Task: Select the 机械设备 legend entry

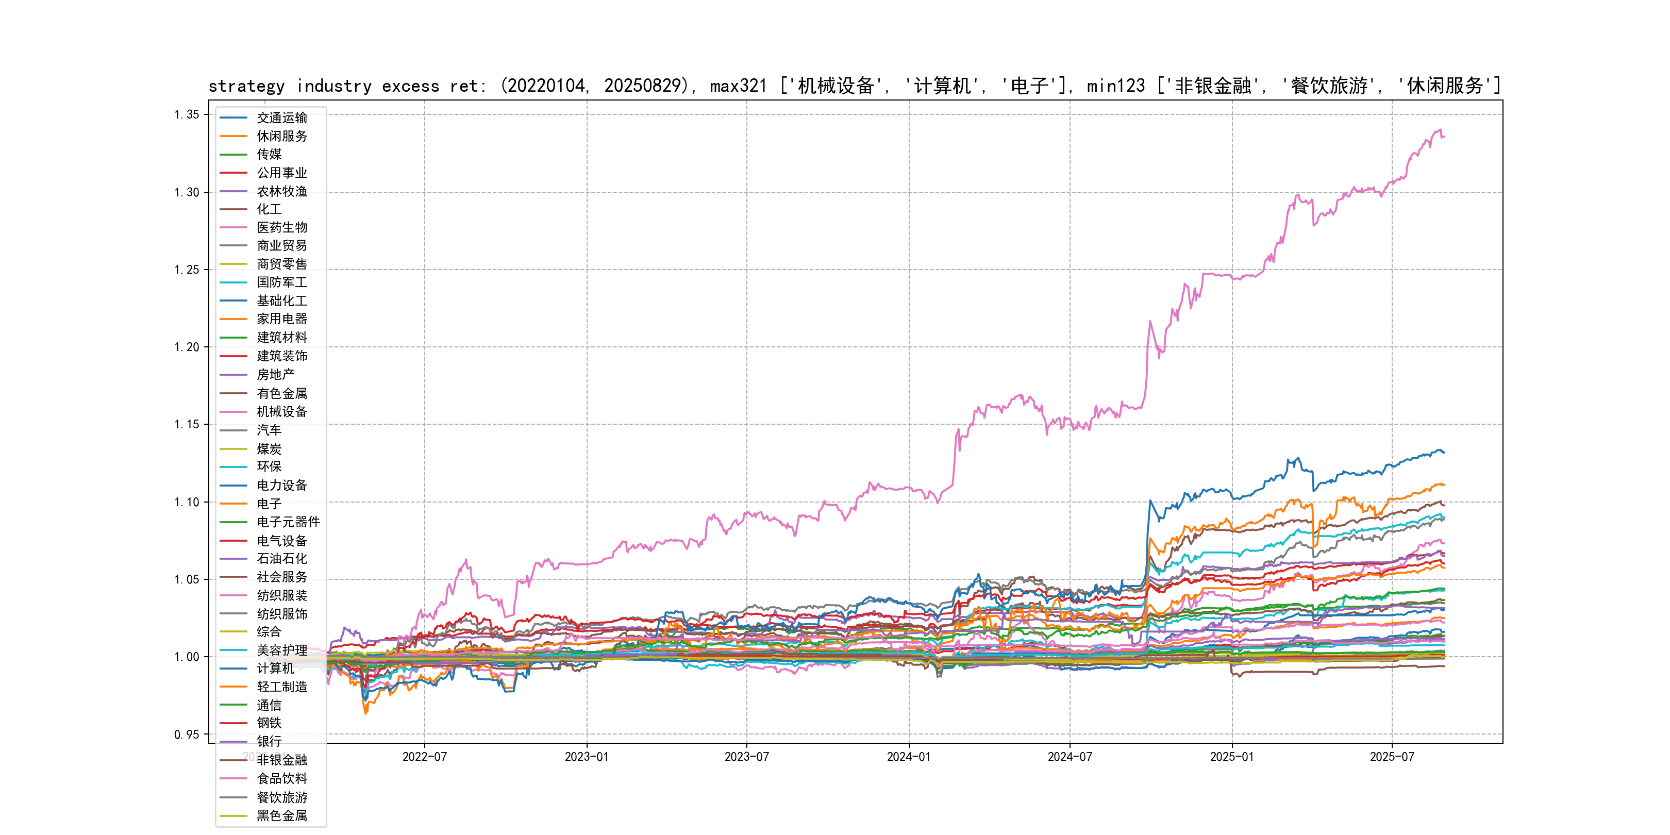Action: click(281, 412)
